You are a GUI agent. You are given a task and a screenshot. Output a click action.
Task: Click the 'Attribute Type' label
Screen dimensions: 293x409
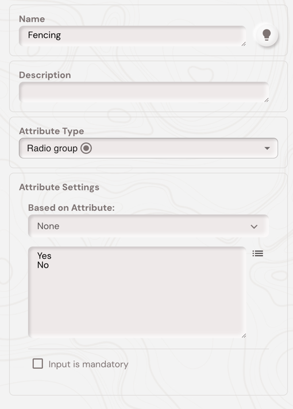pyautogui.click(x=51, y=131)
